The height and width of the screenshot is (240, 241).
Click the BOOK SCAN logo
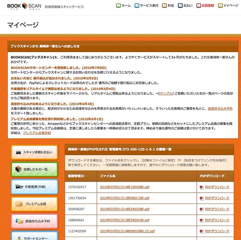click(24, 6)
